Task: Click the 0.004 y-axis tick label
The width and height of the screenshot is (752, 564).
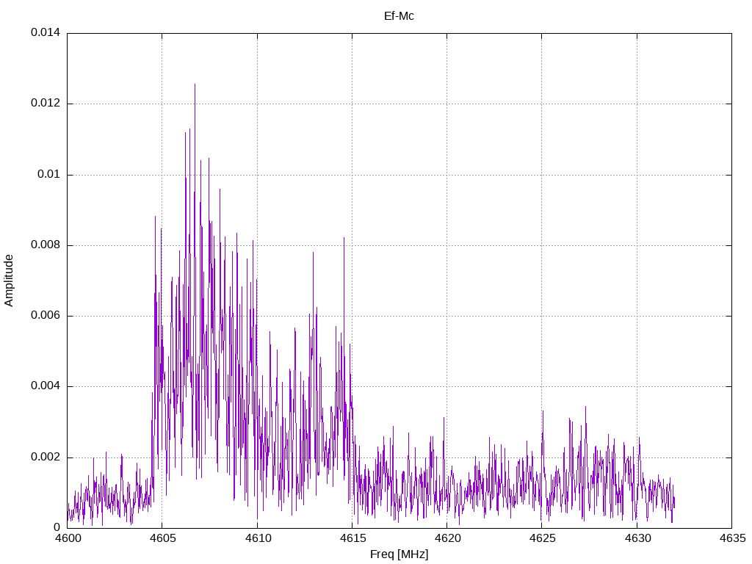Action: pyautogui.click(x=45, y=386)
